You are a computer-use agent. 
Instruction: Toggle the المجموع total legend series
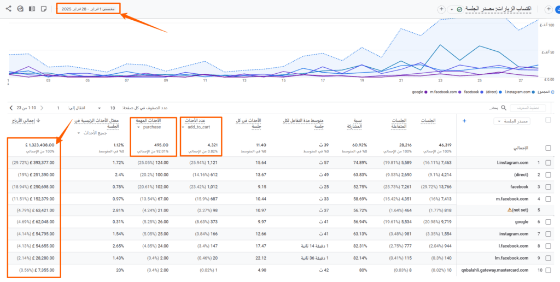coord(546,92)
